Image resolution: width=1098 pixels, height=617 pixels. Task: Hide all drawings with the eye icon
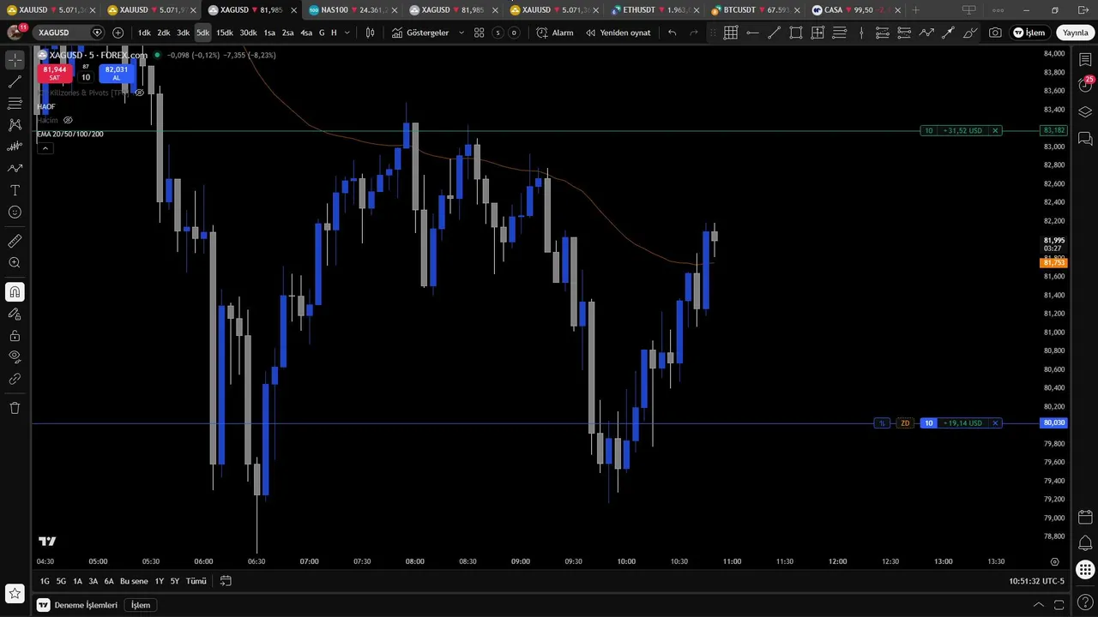(15, 356)
